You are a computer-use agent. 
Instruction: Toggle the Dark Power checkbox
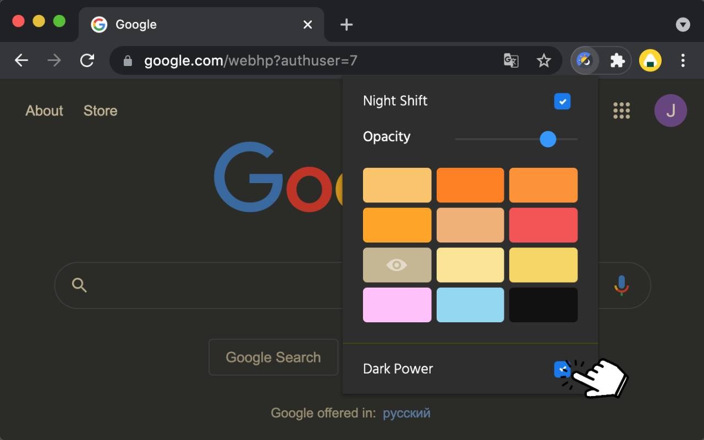pos(562,369)
